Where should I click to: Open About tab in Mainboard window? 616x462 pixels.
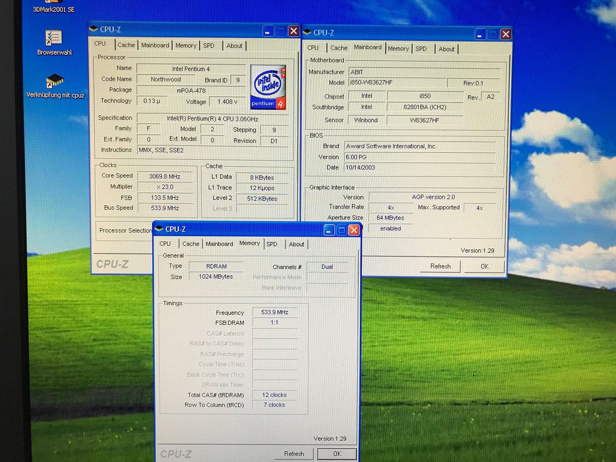446,49
